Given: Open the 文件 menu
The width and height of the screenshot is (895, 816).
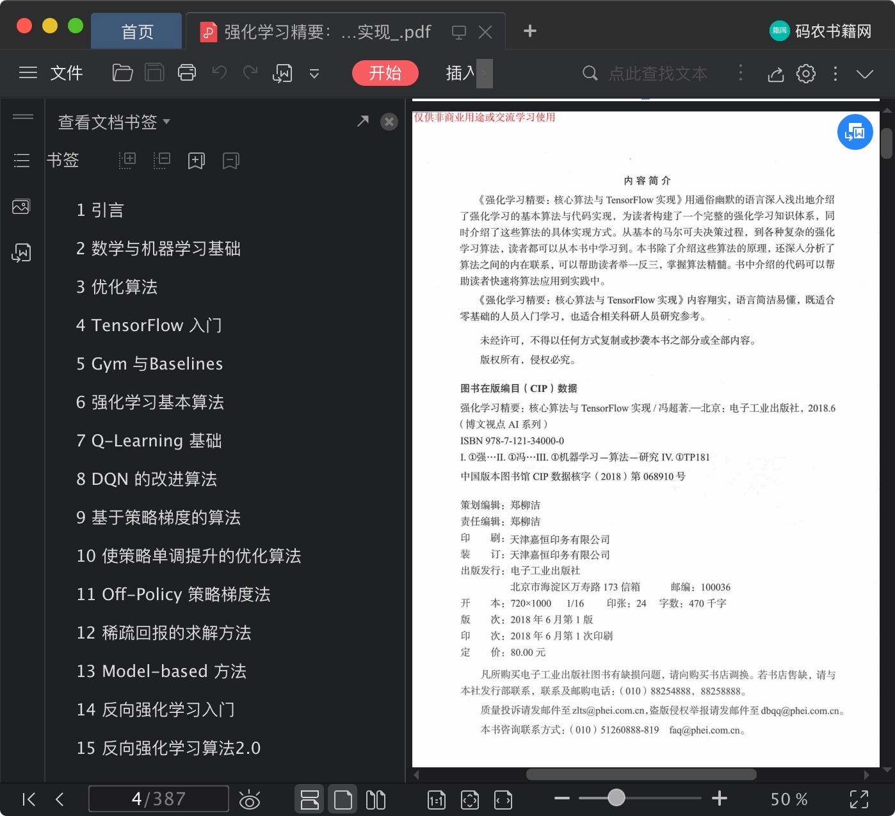Looking at the screenshot, I should (67, 73).
